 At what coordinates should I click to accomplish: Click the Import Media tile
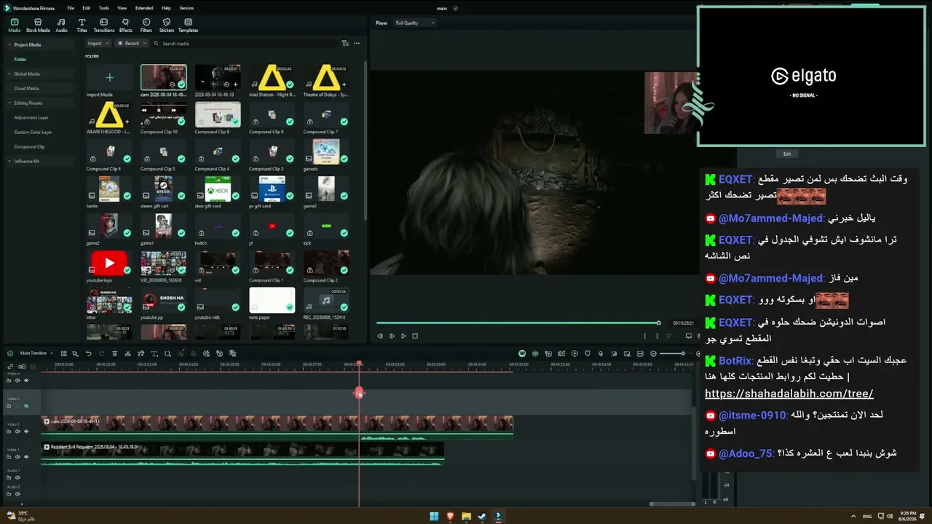pyautogui.click(x=109, y=77)
